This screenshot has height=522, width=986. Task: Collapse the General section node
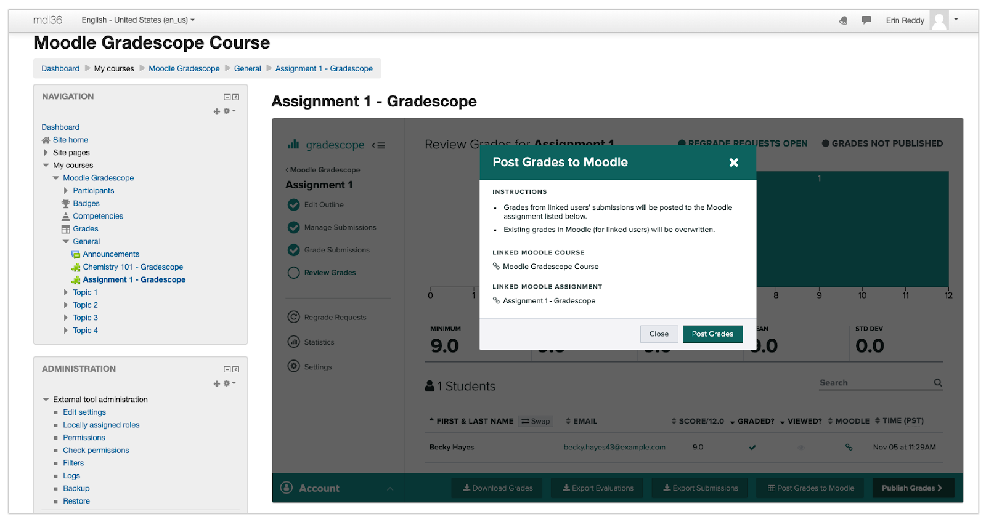66,242
